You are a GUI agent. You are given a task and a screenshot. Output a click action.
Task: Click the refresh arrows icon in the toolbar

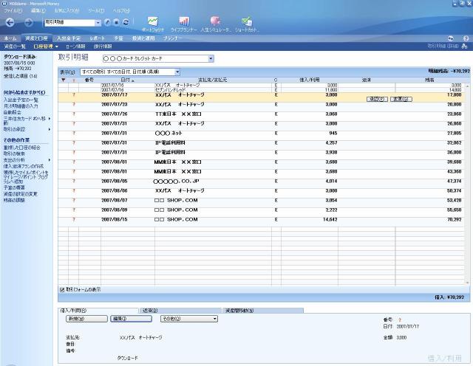tap(126, 23)
